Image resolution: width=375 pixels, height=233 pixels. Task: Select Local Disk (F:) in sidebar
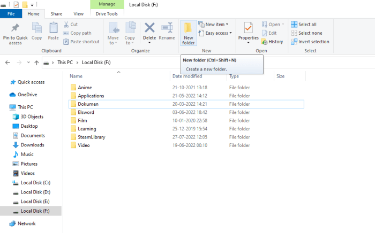pyautogui.click(x=31, y=211)
